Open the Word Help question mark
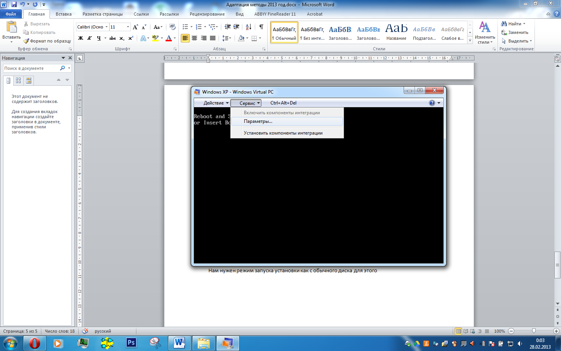This screenshot has width=561, height=351. click(x=556, y=14)
